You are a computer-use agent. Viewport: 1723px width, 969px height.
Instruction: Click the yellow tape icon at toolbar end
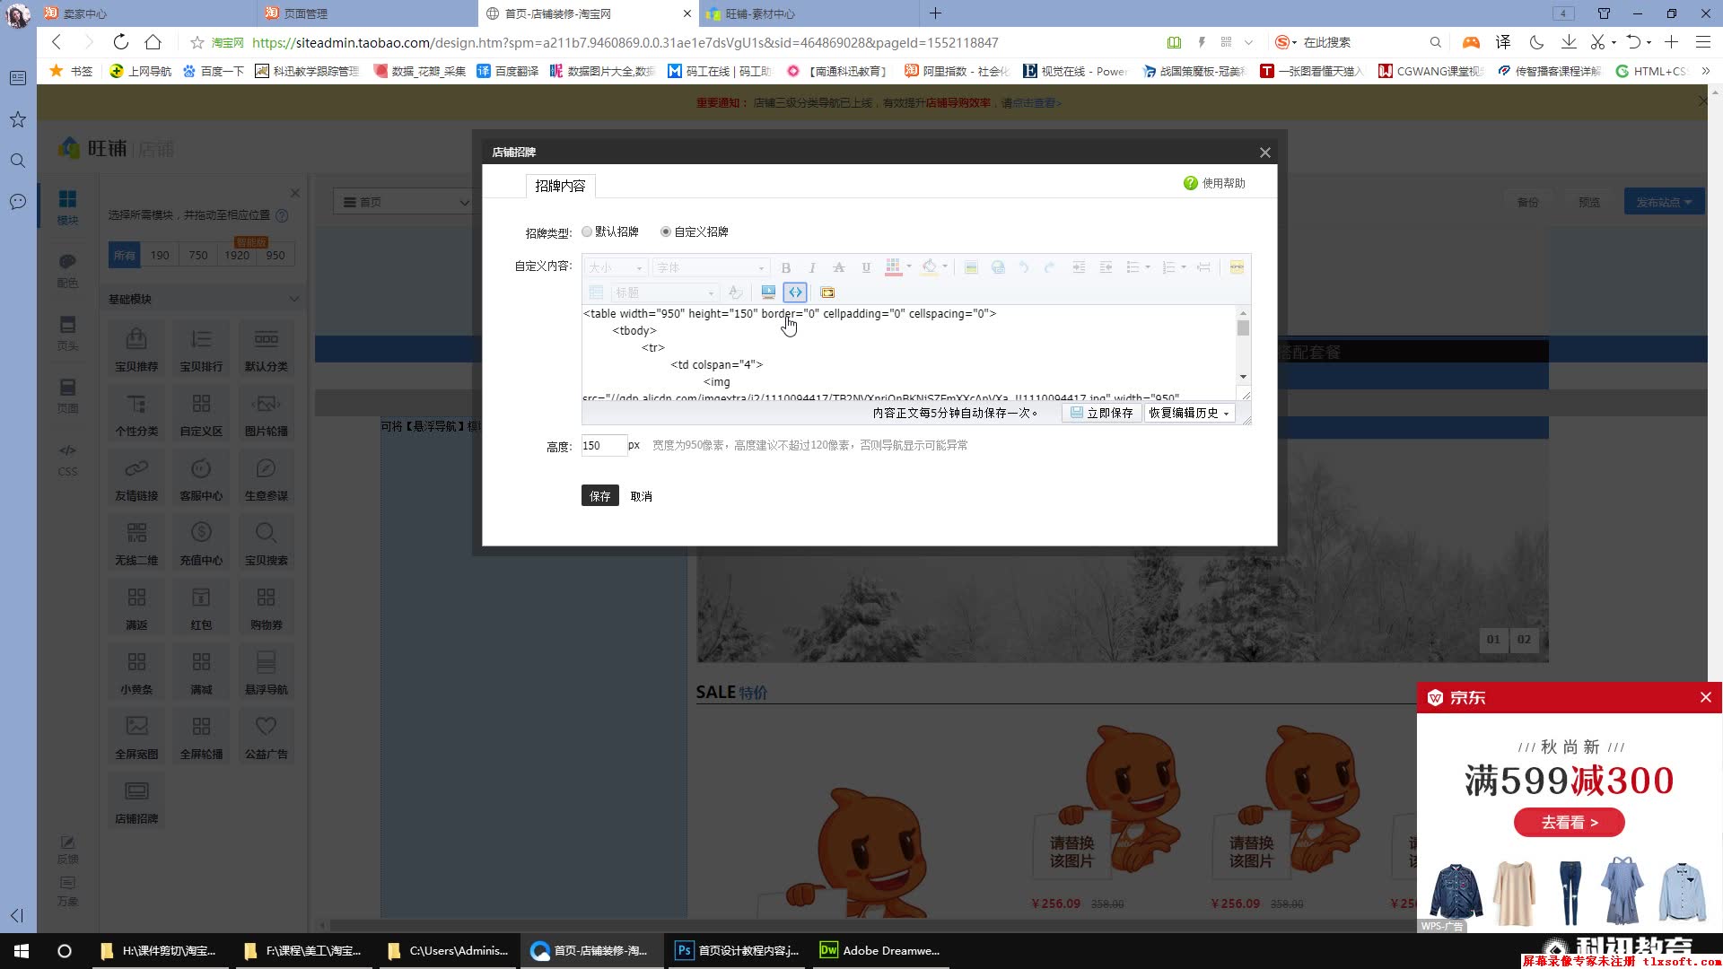pos(1237,267)
